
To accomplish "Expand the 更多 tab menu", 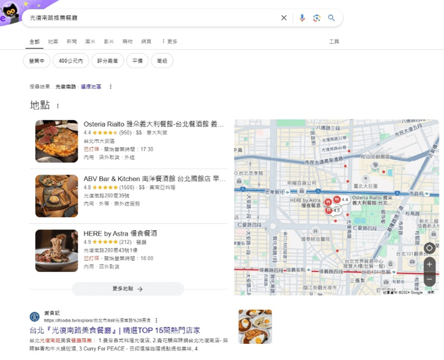I will tap(169, 41).
